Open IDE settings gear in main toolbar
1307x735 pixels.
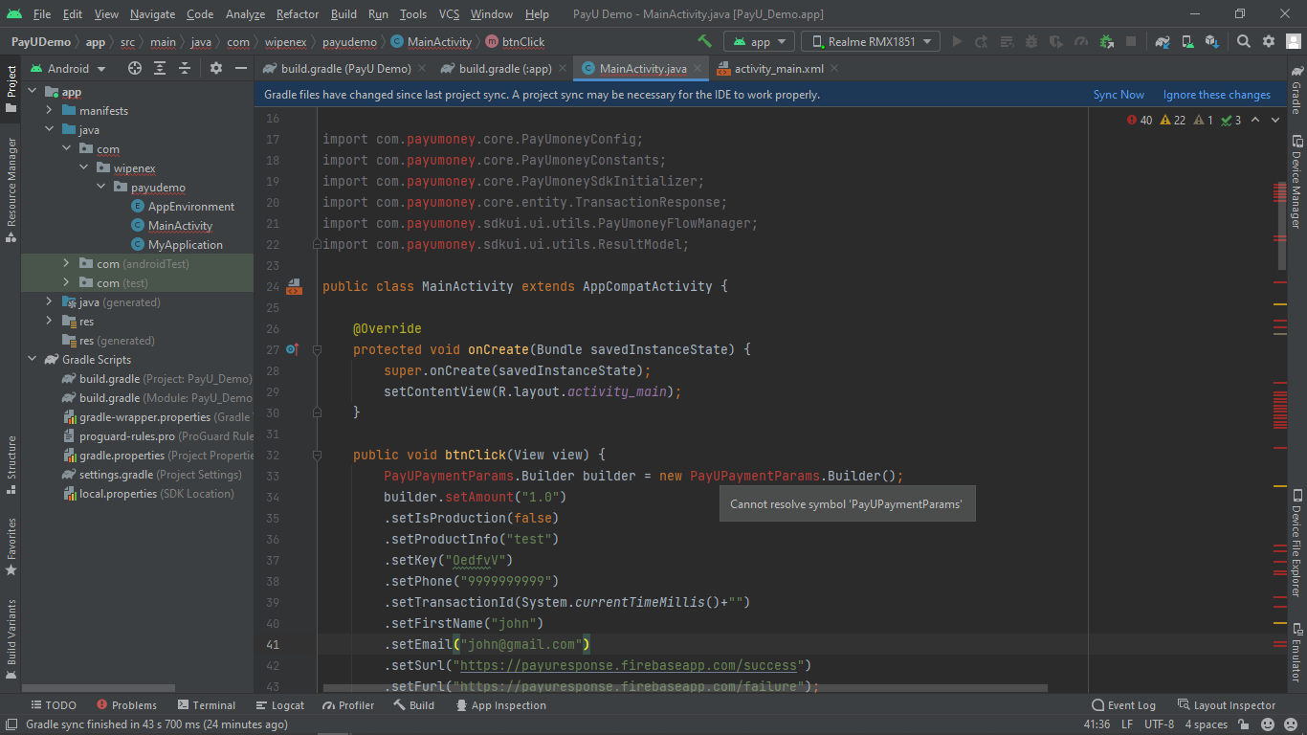(1269, 41)
